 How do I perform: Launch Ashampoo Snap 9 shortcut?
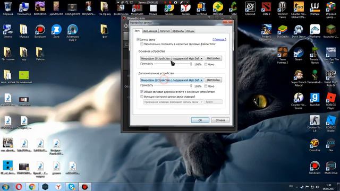coord(73,32)
